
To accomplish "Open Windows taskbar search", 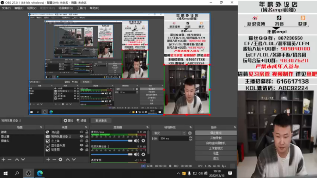I will click(17, 173).
